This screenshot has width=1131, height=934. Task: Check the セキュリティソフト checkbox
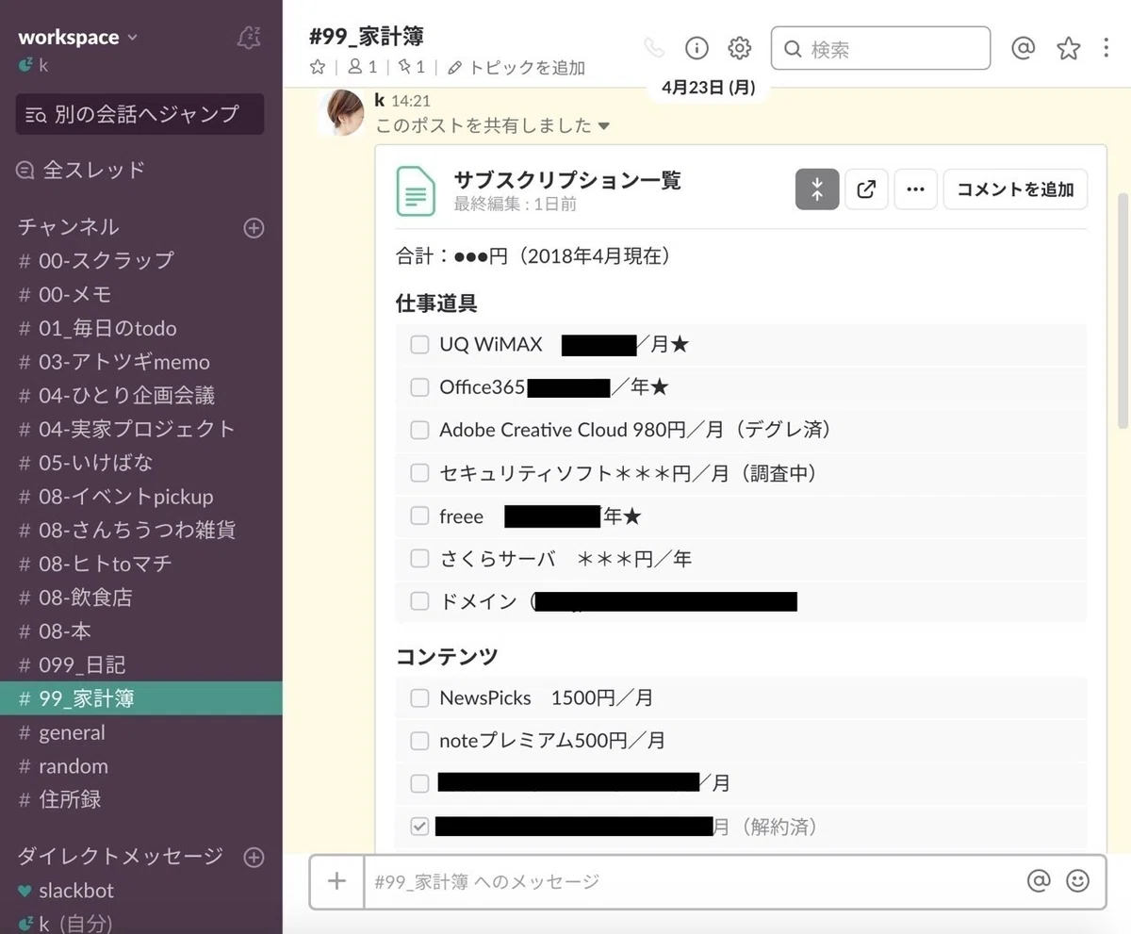point(419,473)
